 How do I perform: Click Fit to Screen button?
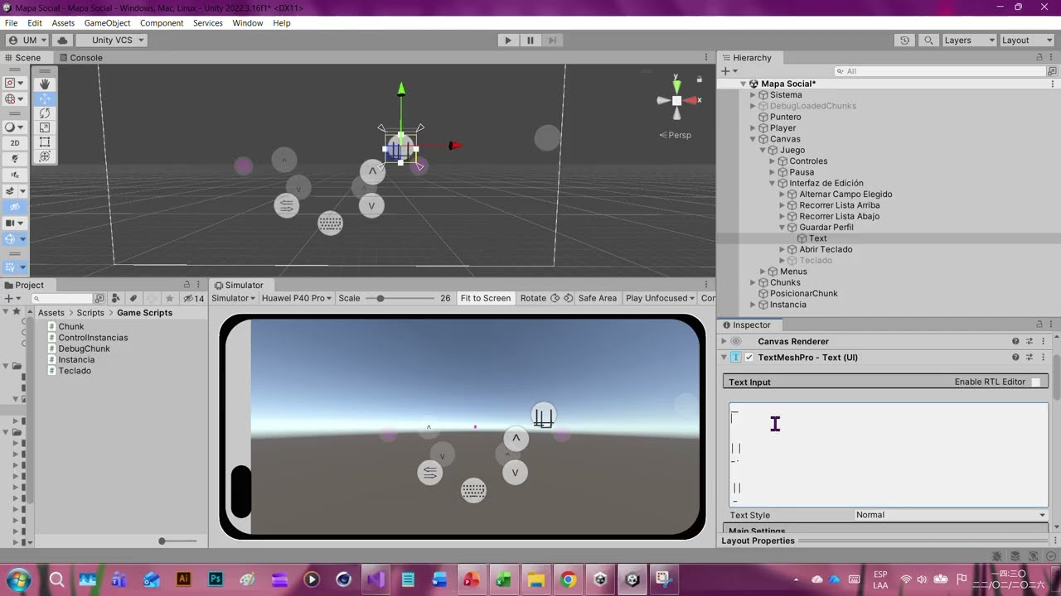[486, 298]
